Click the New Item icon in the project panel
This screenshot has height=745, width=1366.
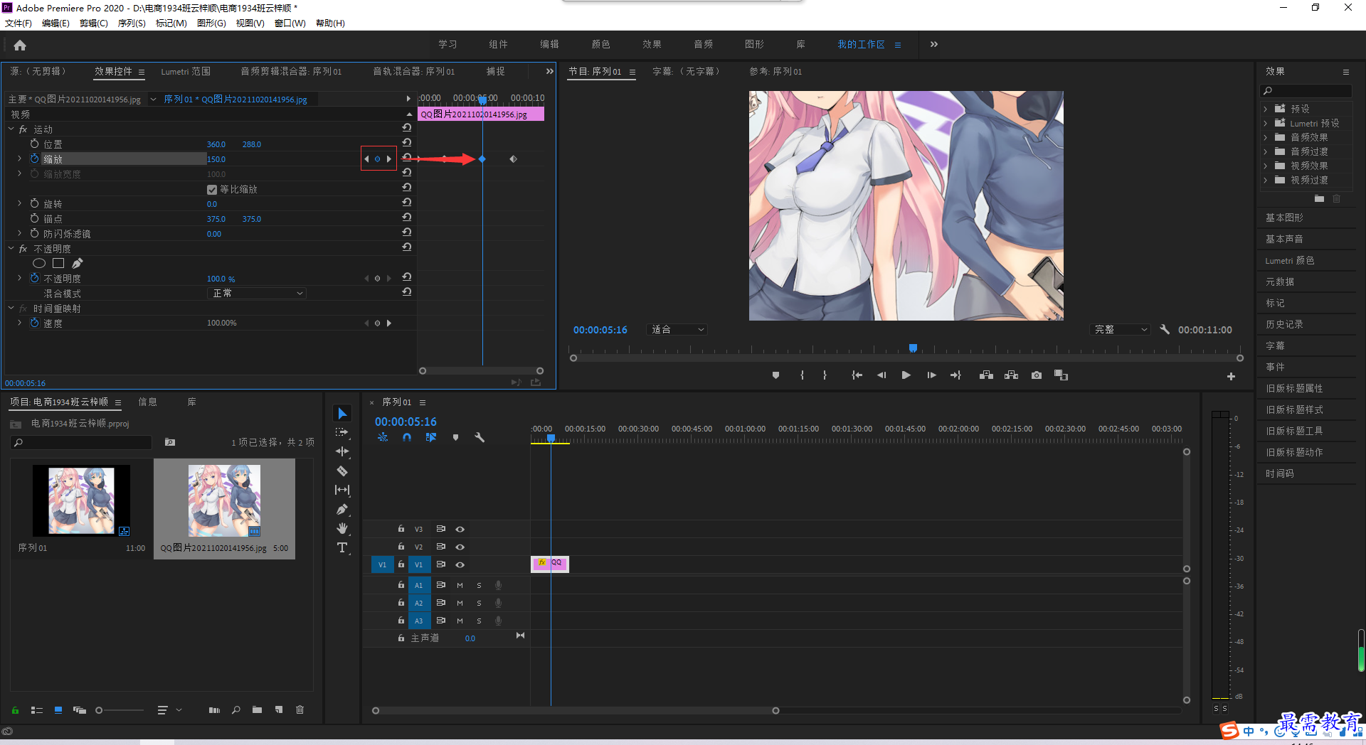[x=279, y=709]
